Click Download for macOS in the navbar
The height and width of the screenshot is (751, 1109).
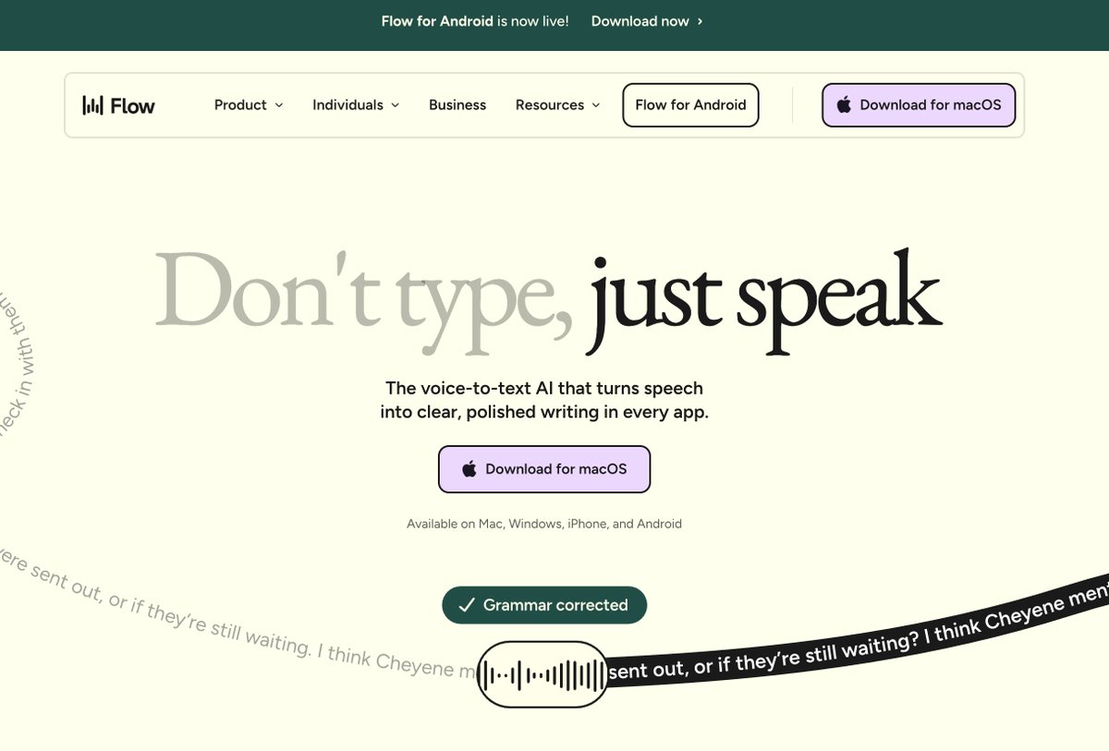click(919, 105)
